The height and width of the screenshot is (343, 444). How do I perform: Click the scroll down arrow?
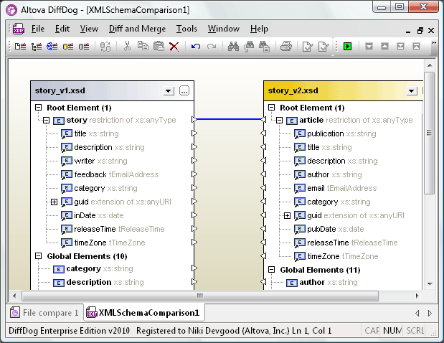430,284
